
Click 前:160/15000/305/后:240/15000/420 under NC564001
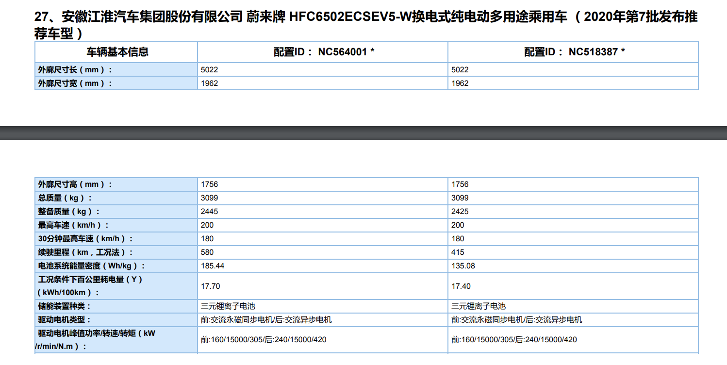tap(264, 340)
